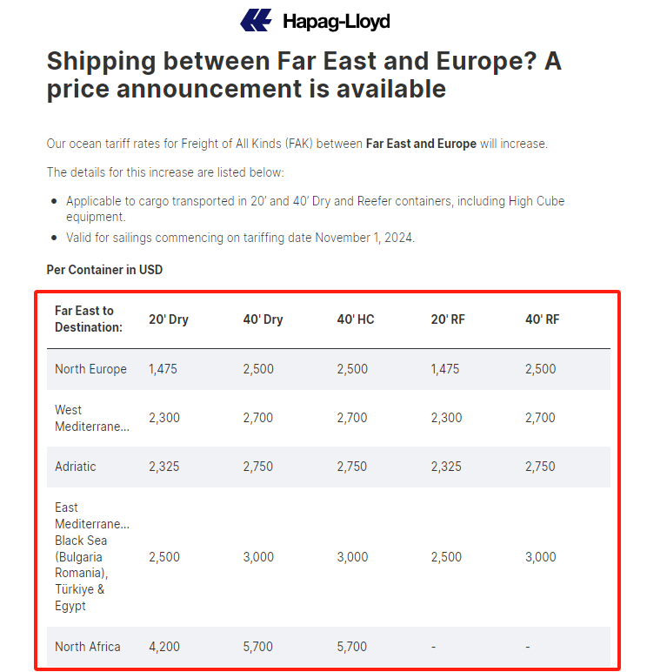Click the '20' Dry' column header

[x=169, y=319]
